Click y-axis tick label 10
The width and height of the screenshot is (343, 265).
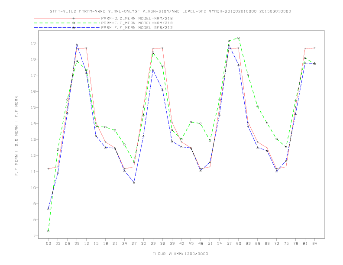tap(33, 188)
